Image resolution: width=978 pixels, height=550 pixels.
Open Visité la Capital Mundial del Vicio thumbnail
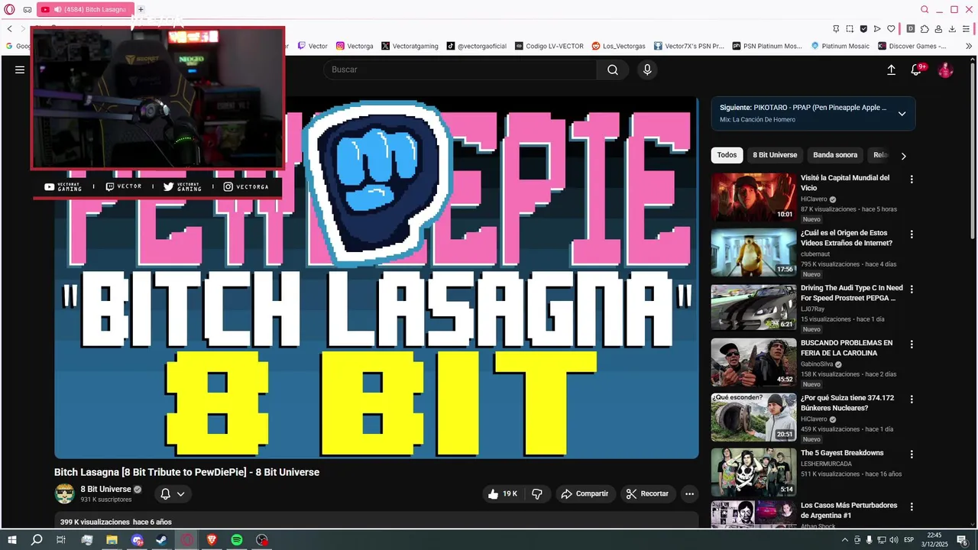point(753,197)
